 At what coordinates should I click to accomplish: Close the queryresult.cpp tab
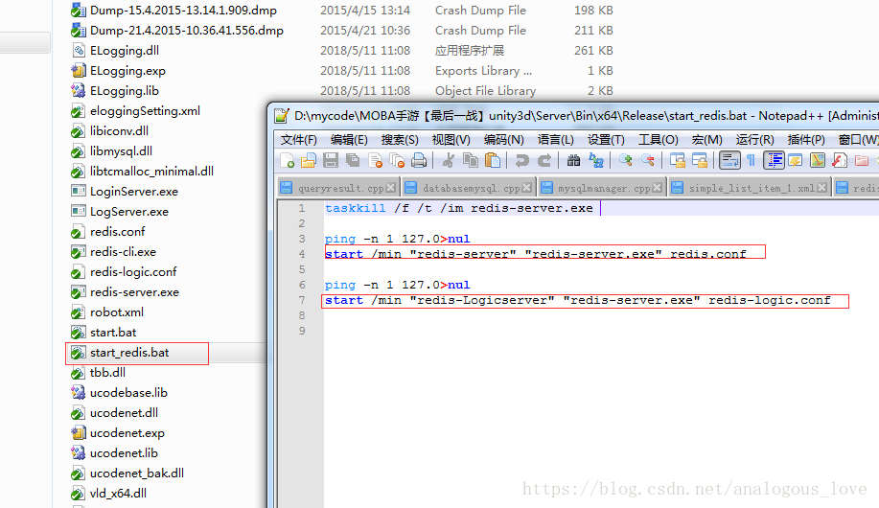[391, 188]
